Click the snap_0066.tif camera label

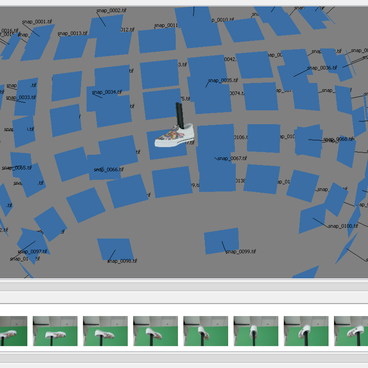point(108,169)
